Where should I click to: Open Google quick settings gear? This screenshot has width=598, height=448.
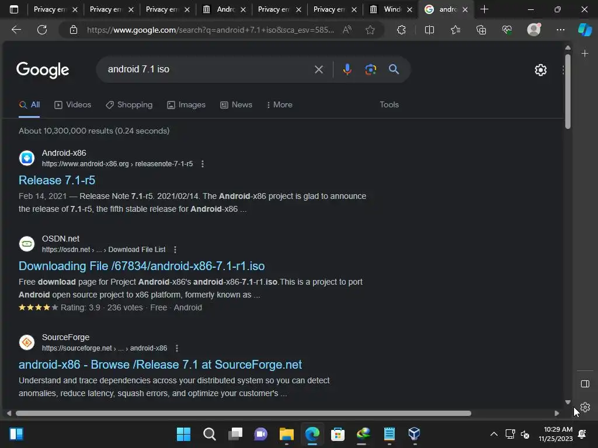[541, 70]
